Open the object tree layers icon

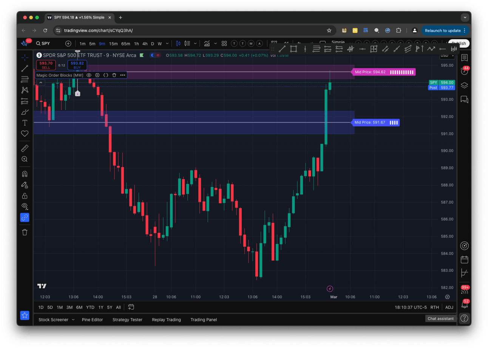[x=465, y=85]
